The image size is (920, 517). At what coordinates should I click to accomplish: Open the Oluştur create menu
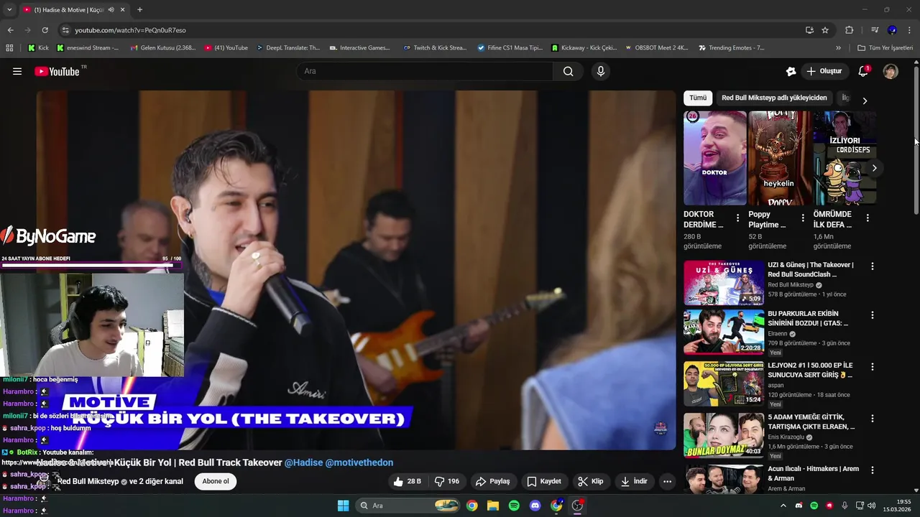pyautogui.click(x=824, y=71)
